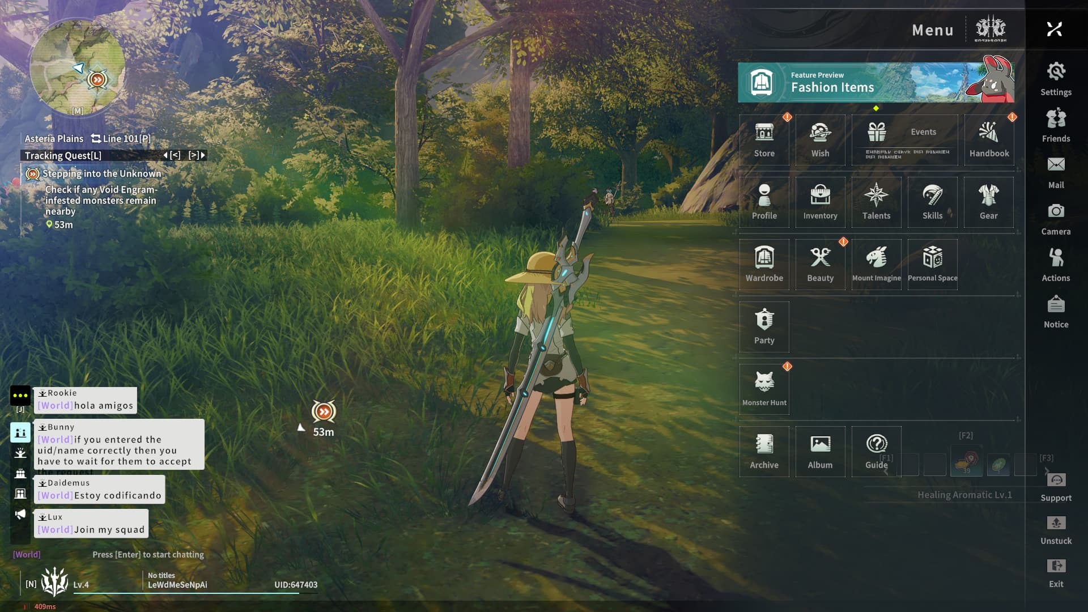The height and width of the screenshot is (612, 1088).
Task: Open Monster Hunt from the menu
Action: (764, 389)
